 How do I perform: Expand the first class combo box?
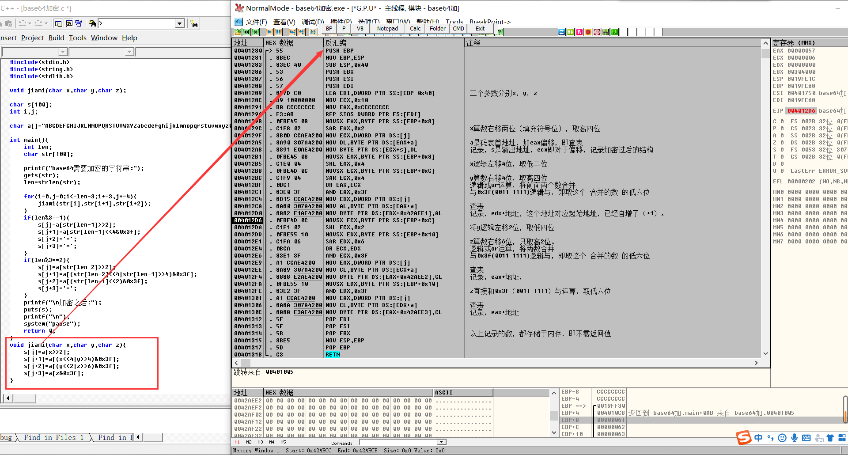(x=63, y=52)
